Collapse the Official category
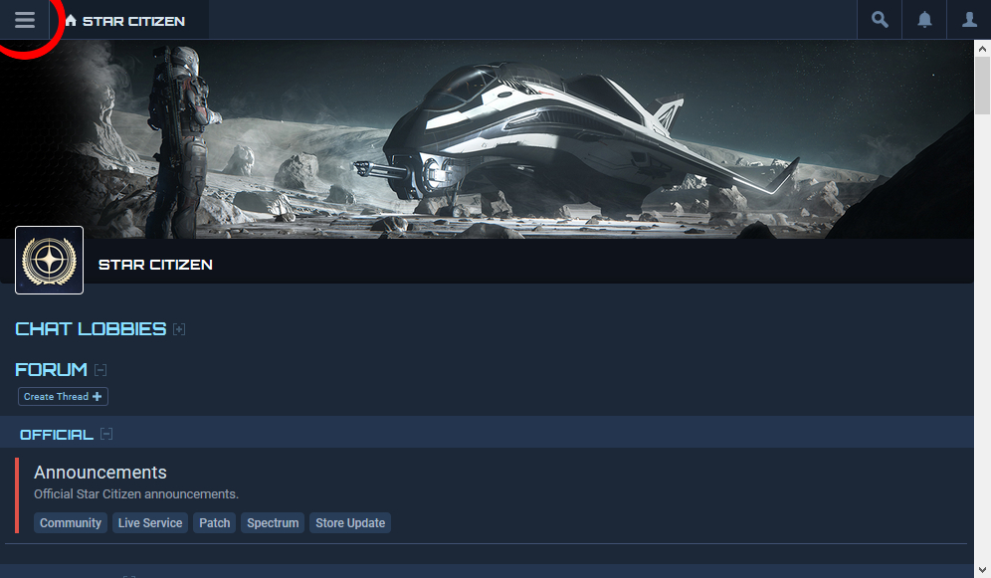This screenshot has width=991, height=578. [x=106, y=434]
